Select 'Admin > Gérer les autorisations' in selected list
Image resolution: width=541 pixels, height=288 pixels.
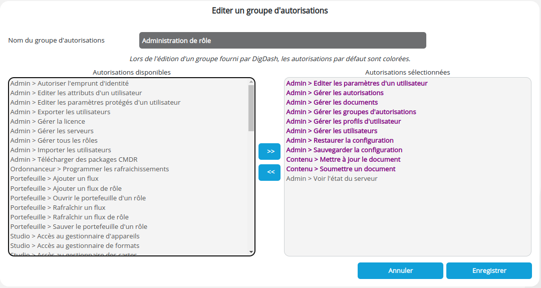click(x=335, y=93)
